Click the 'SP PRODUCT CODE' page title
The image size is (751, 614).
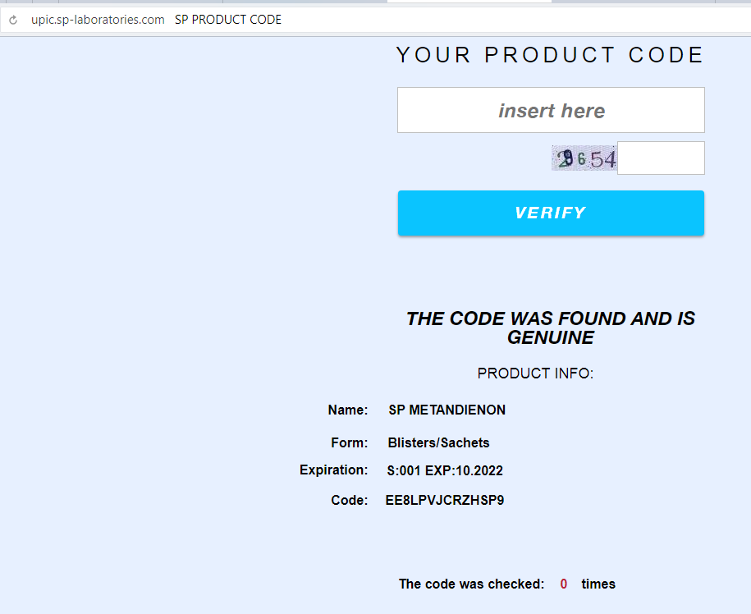[x=228, y=20]
